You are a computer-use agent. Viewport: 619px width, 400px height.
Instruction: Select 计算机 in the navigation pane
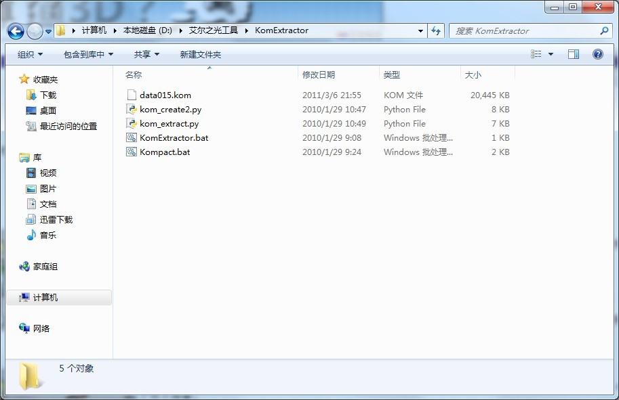(45, 298)
